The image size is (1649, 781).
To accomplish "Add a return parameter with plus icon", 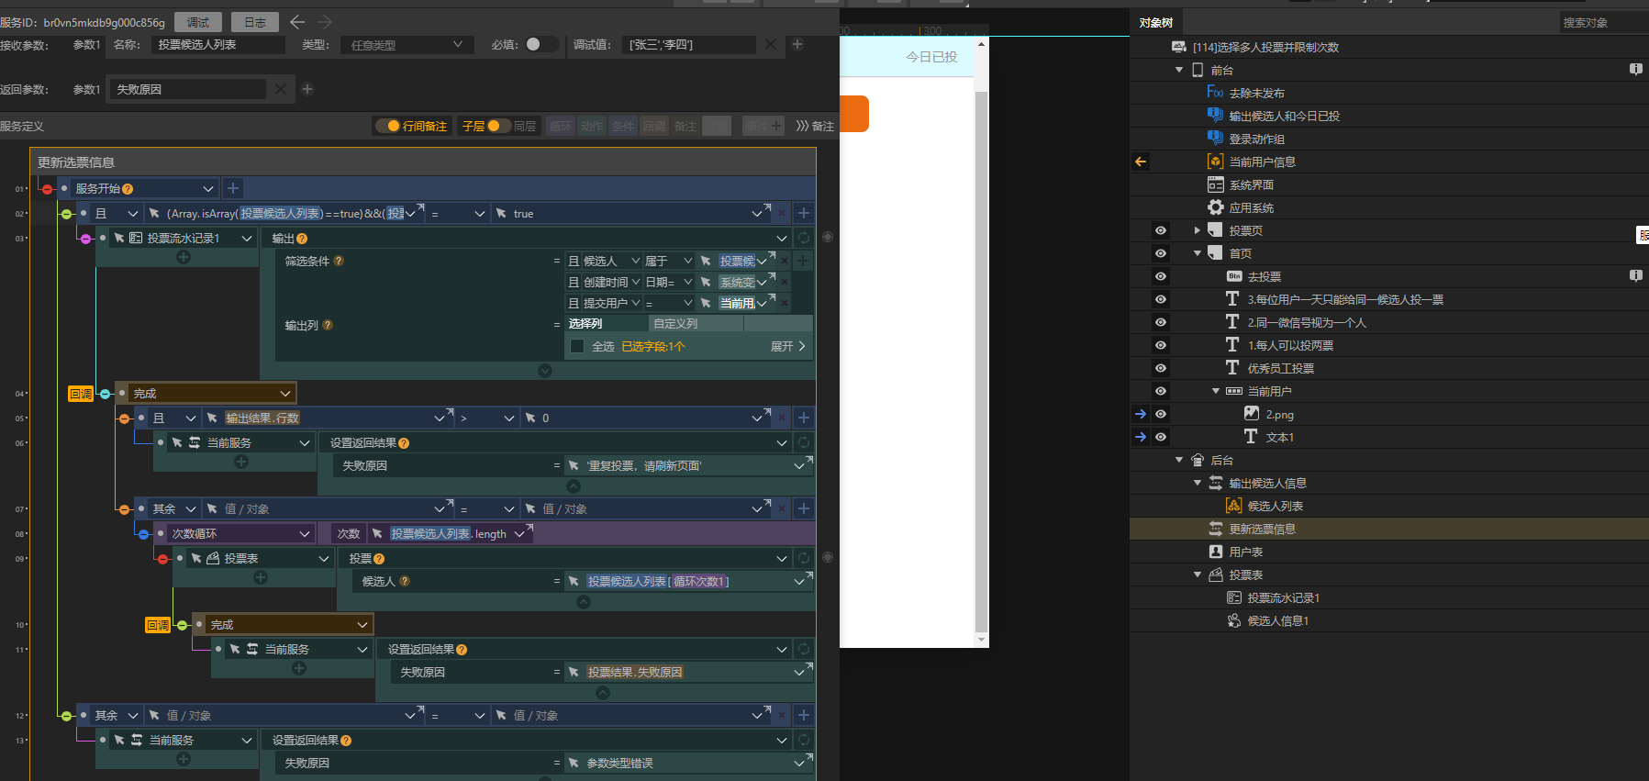I will (307, 89).
